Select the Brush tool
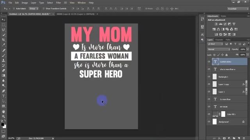 pyautogui.click(x=4, y=55)
